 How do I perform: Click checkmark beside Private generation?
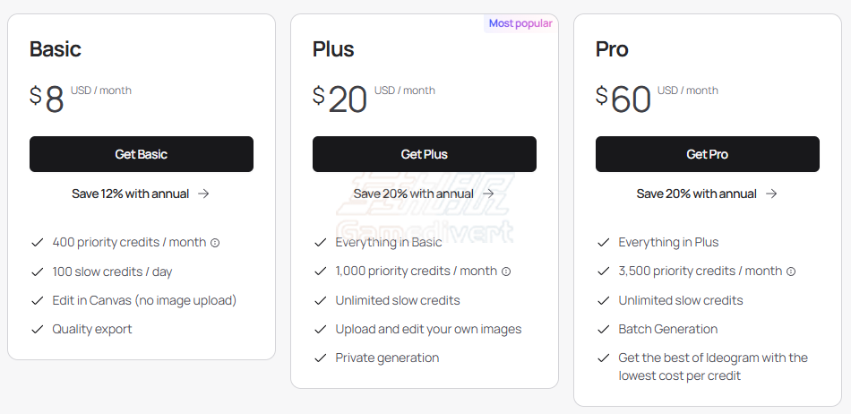[320, 358]
